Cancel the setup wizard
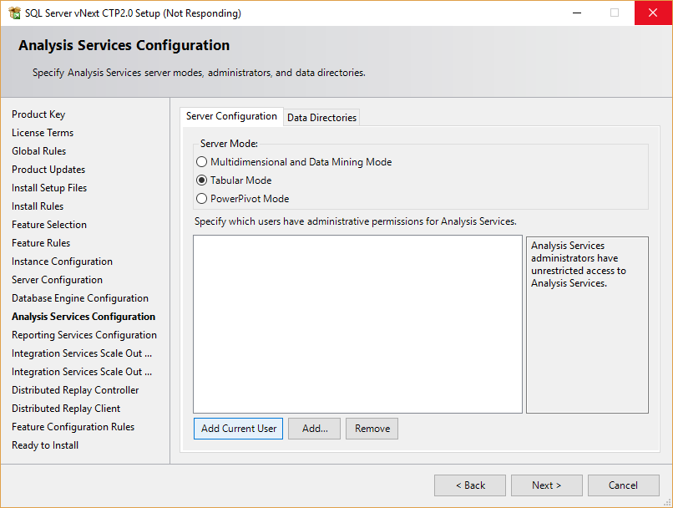 tap(623, 485)
